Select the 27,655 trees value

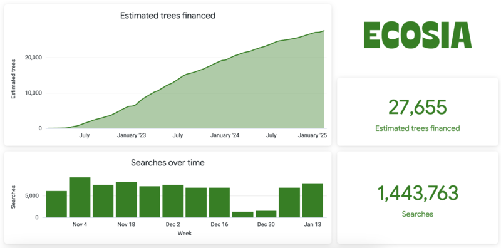(x=417, y=107)
